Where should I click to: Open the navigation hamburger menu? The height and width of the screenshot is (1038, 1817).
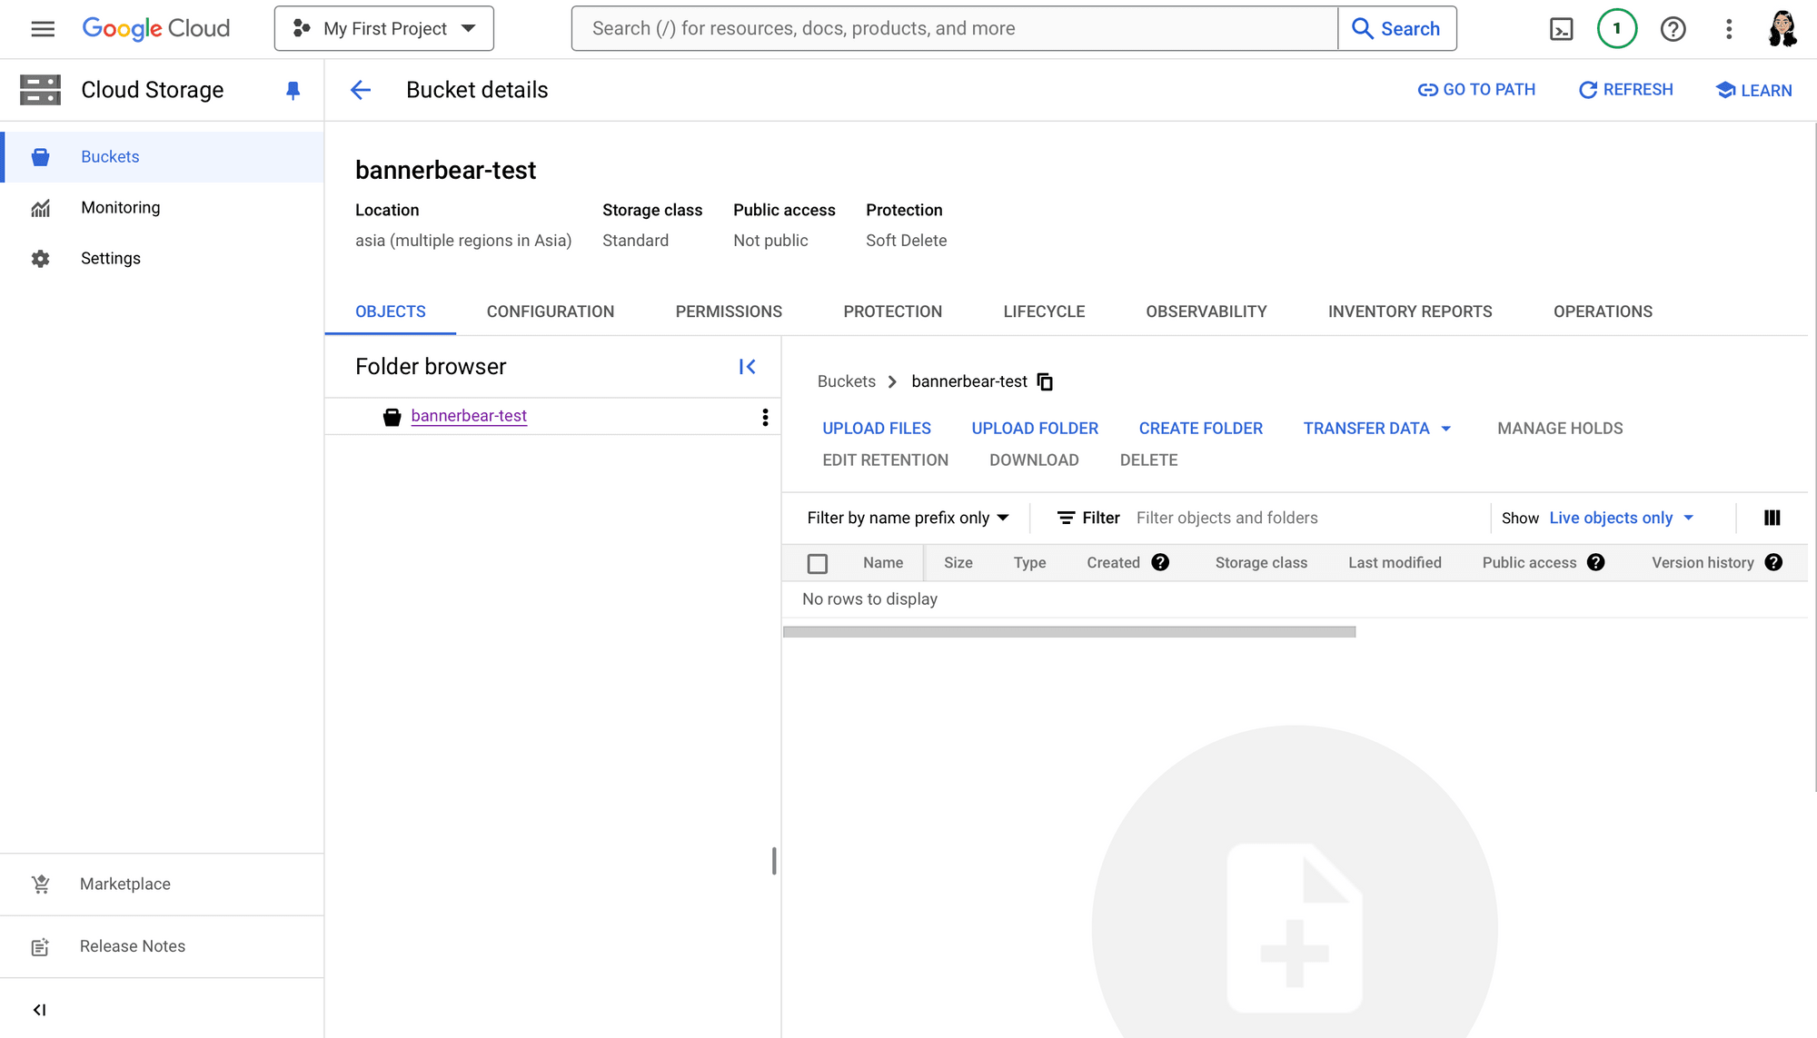[x=42, y=28]
